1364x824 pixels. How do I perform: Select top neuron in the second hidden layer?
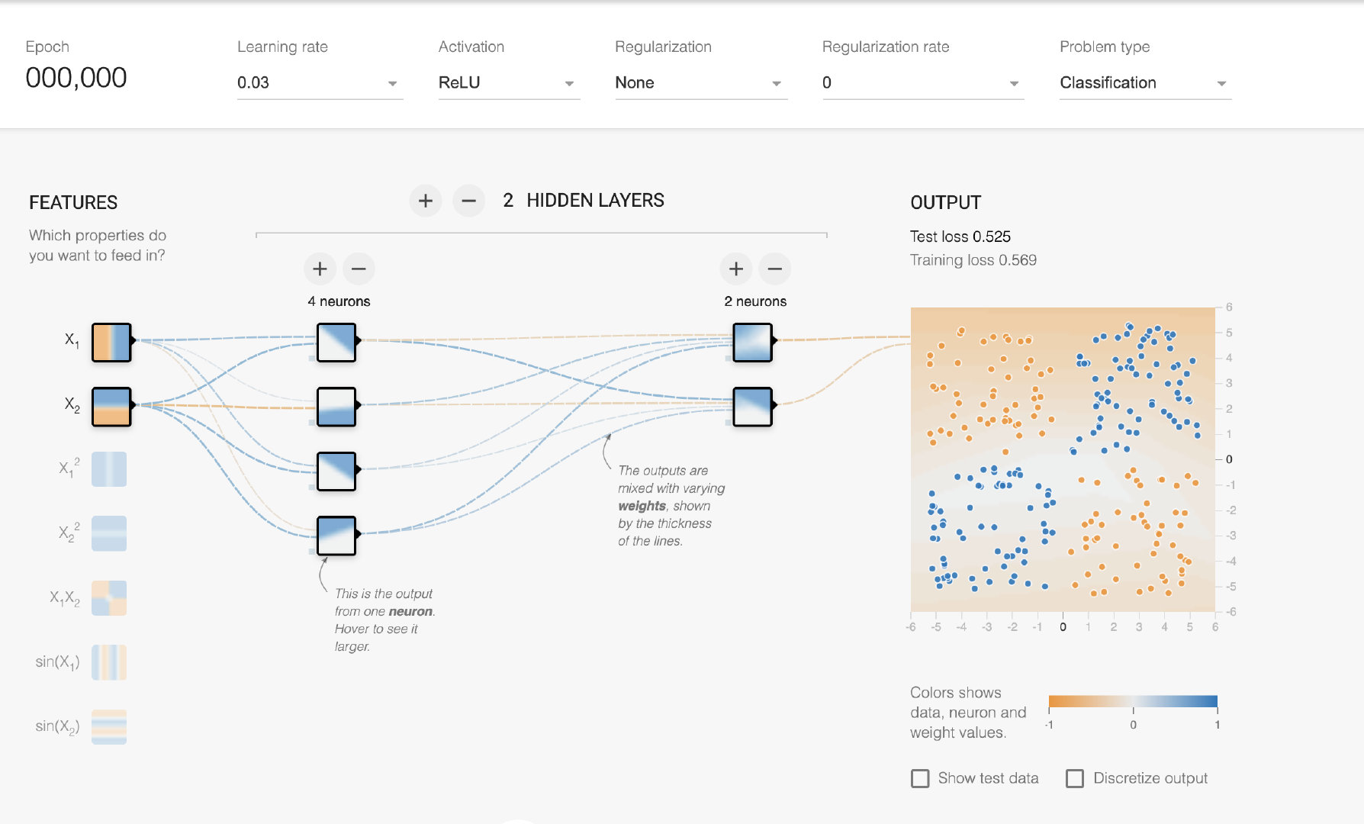(x=753, y=342)
